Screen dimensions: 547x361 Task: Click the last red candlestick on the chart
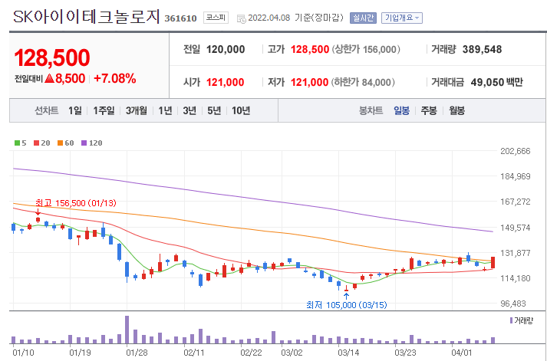pyautogui.click(x=493, y=262)
